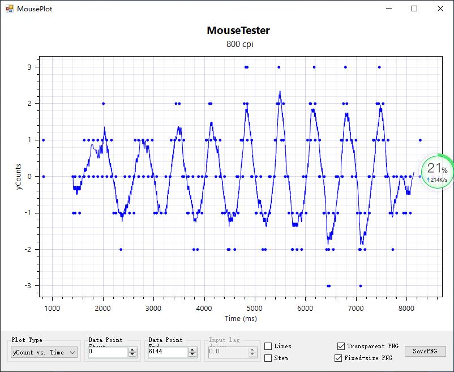Close the MousePlot window
Screen dimensions: 454x372
tap(440, 9)
